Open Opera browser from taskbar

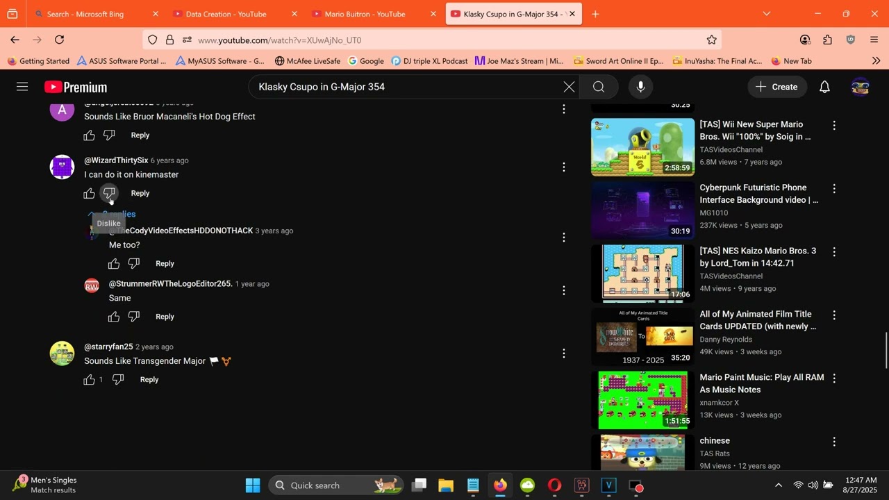pos(554,485)
